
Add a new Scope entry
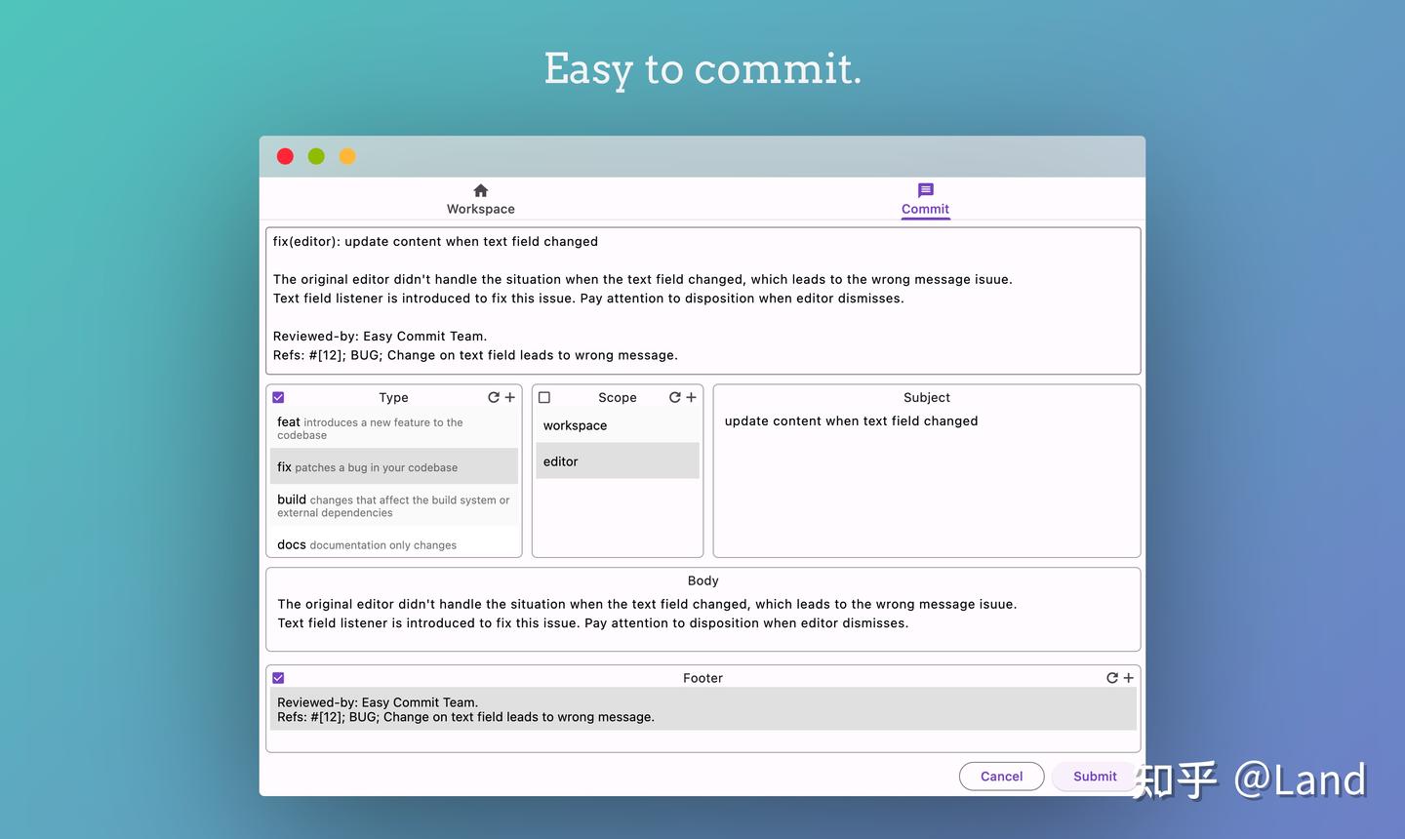point(691,397)
